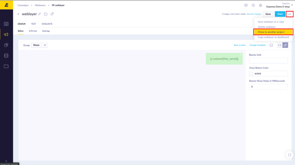Switch to code editor view icon
This screenshot has width=295, height=165.
[280, 45]
